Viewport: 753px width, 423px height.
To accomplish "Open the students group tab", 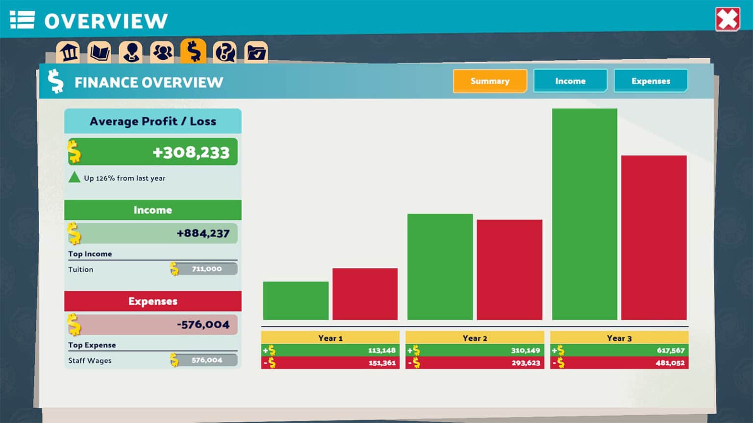I will click(162, 52).
